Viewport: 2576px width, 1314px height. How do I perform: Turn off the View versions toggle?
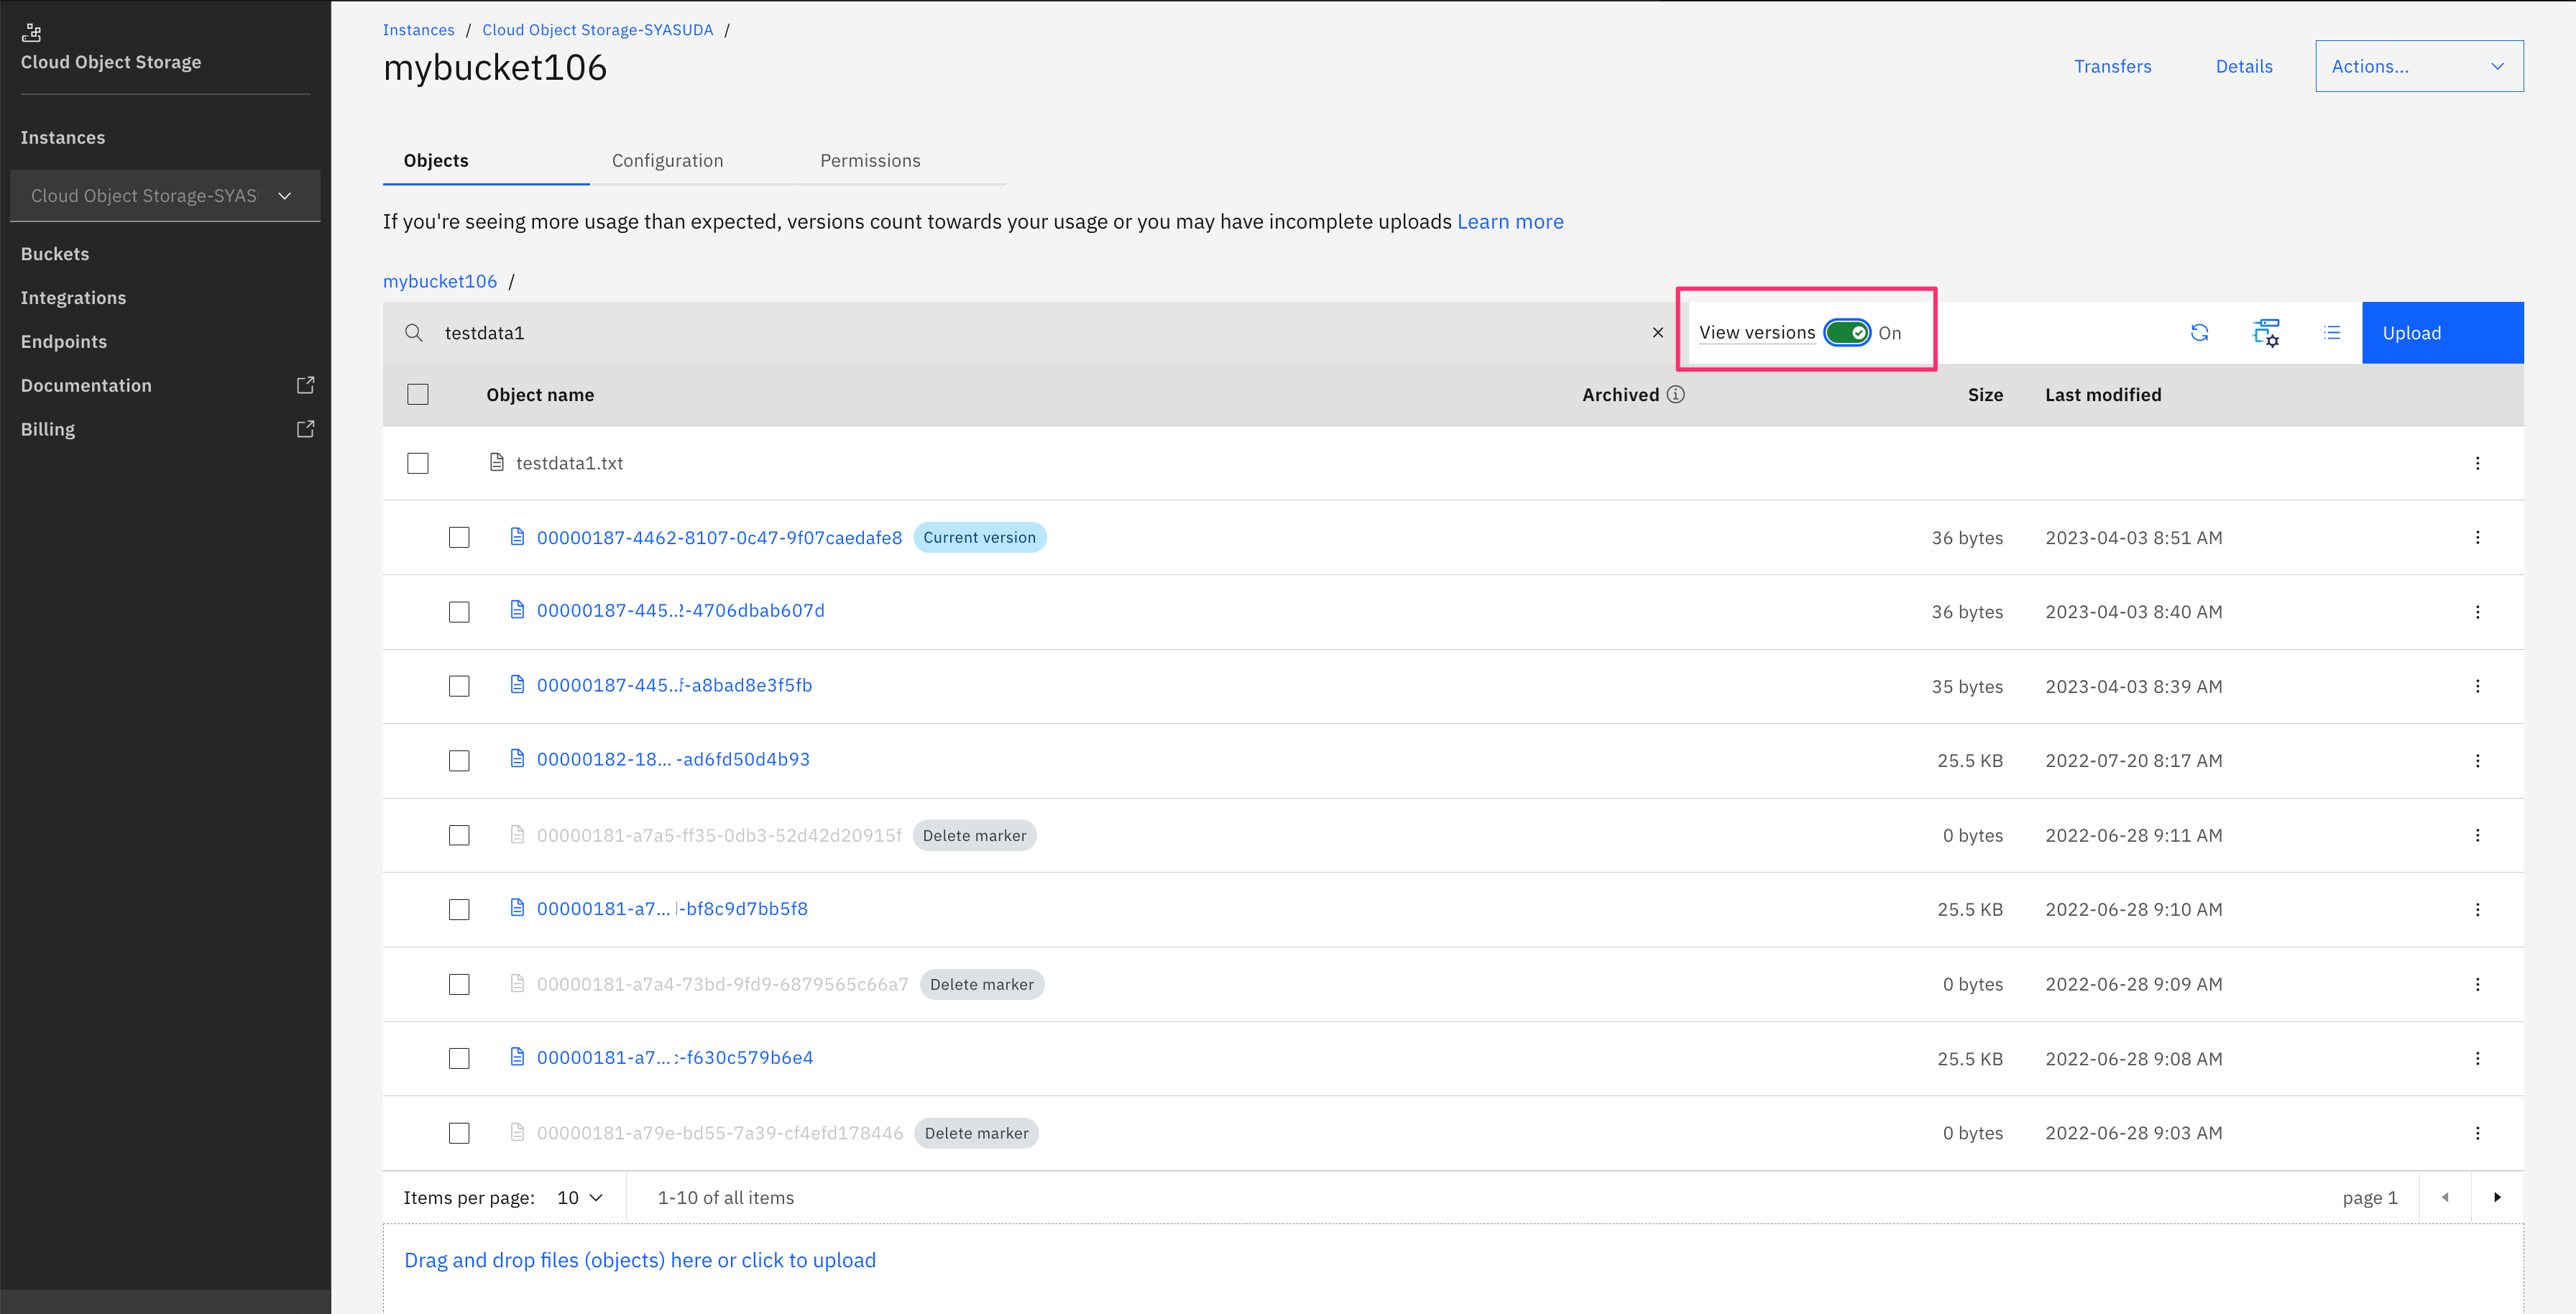coord(1846,333)
